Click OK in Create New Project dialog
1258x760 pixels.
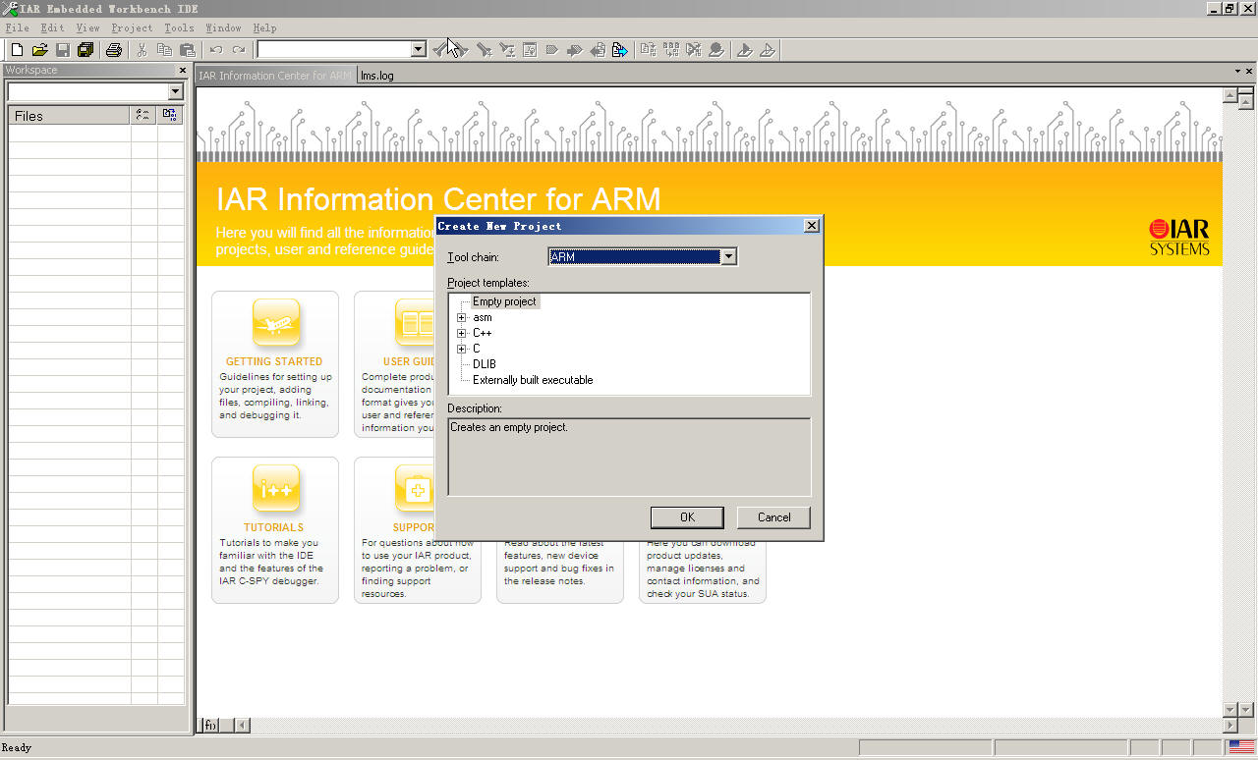687,517
